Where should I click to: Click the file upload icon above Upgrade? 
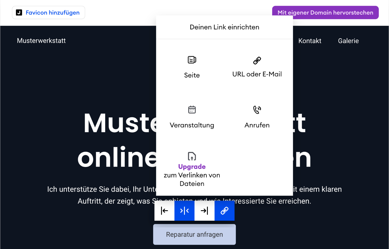point(192,156)
